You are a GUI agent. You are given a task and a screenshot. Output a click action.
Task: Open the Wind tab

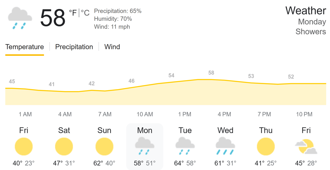click(112, 47)
